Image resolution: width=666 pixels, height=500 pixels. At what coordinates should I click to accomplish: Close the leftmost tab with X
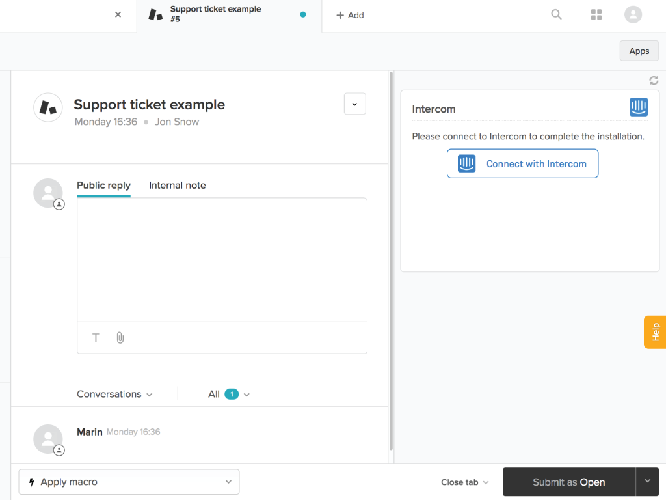118,14
